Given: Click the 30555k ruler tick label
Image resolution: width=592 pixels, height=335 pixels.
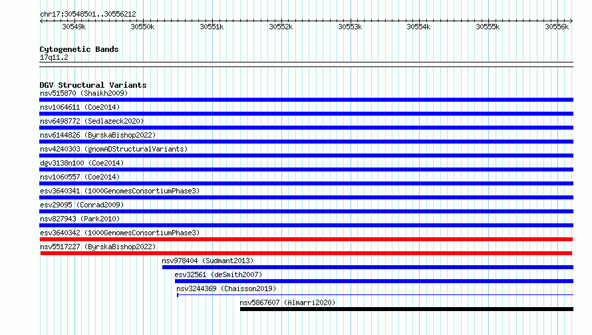Looking at the screenshot, I should [x=488, y=27].
